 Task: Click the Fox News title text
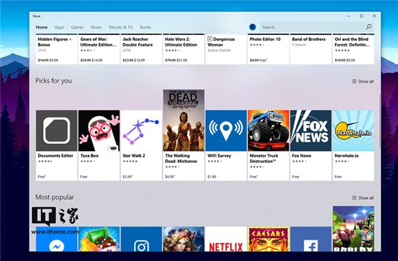[x=301, y=156]
